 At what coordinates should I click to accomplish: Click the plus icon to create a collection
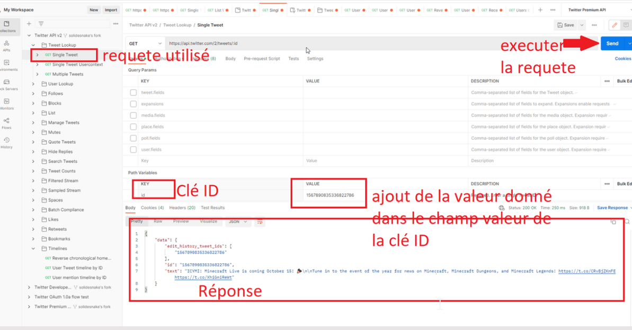pos(29,24)
